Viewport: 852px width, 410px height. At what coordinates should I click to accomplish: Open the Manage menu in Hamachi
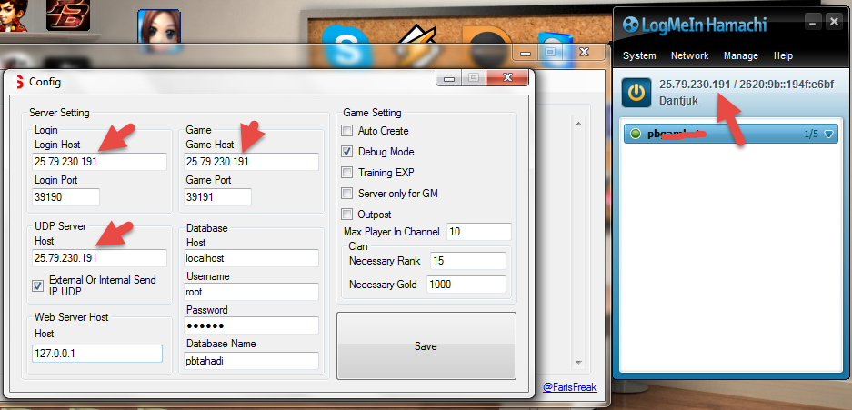(x=740, y=56)
